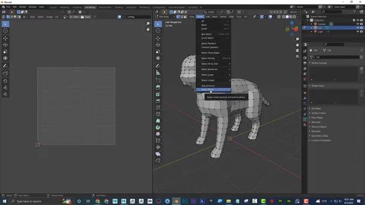This screenshot has width=365, height=205.
Task: Select the Shear tool
Action: pyautogui.click(x=158, y=154)
